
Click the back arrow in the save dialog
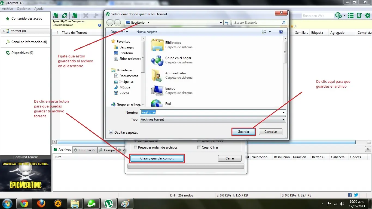[x=110, y=23]
